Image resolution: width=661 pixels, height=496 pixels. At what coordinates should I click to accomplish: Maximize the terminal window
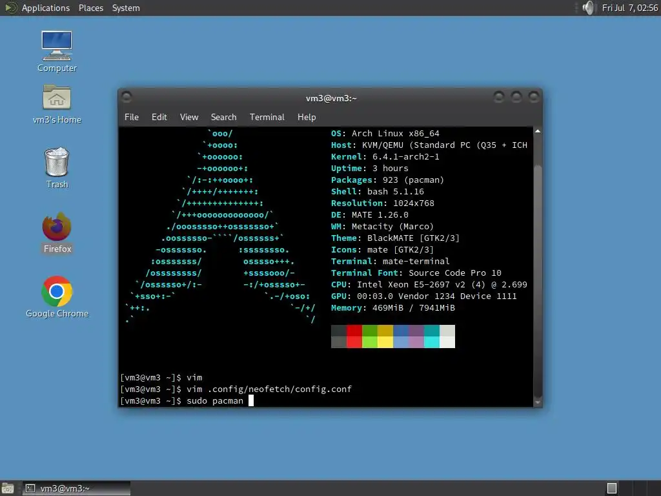[x=516, y=97]
